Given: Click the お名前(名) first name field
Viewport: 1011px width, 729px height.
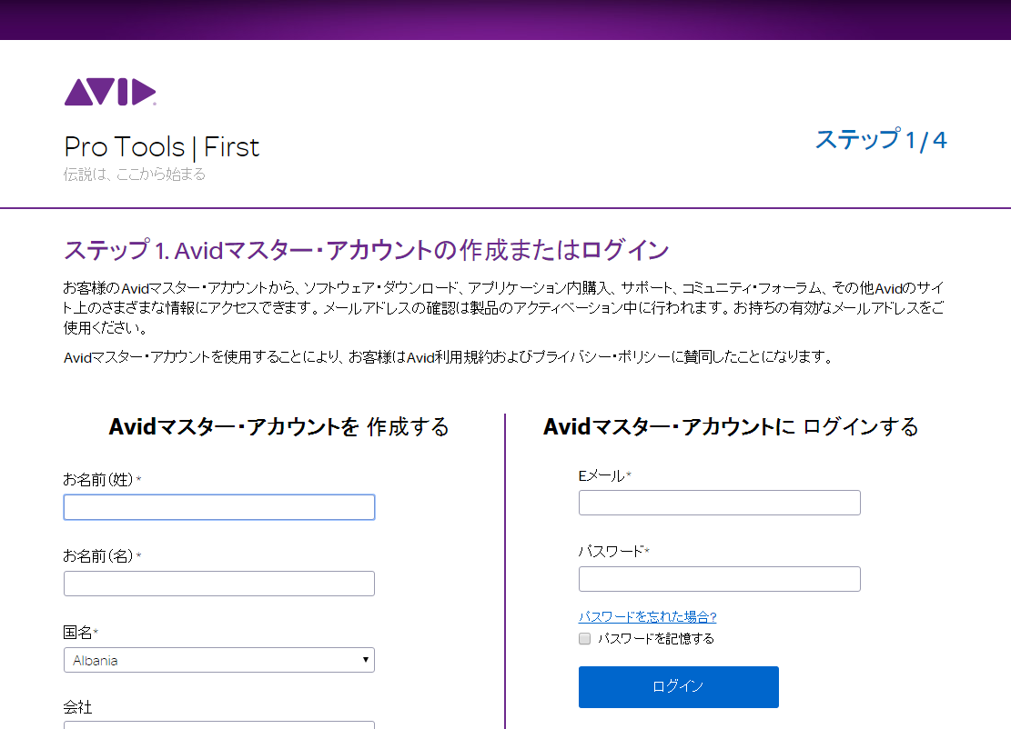Looking at the screenshot, I should tap(219, 584).
